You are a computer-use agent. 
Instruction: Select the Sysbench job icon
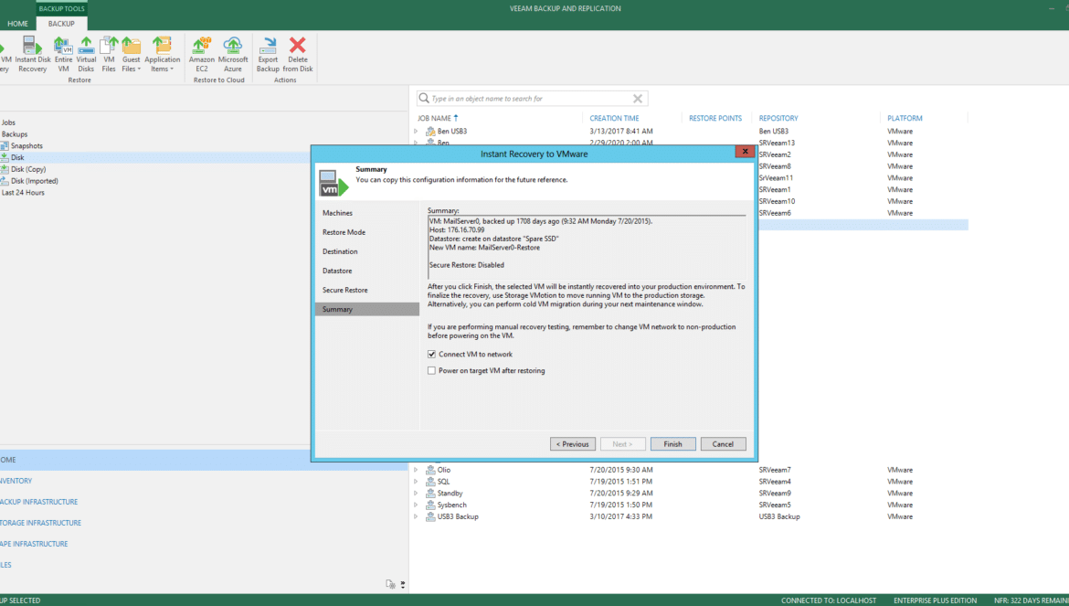tap(430, 505)
